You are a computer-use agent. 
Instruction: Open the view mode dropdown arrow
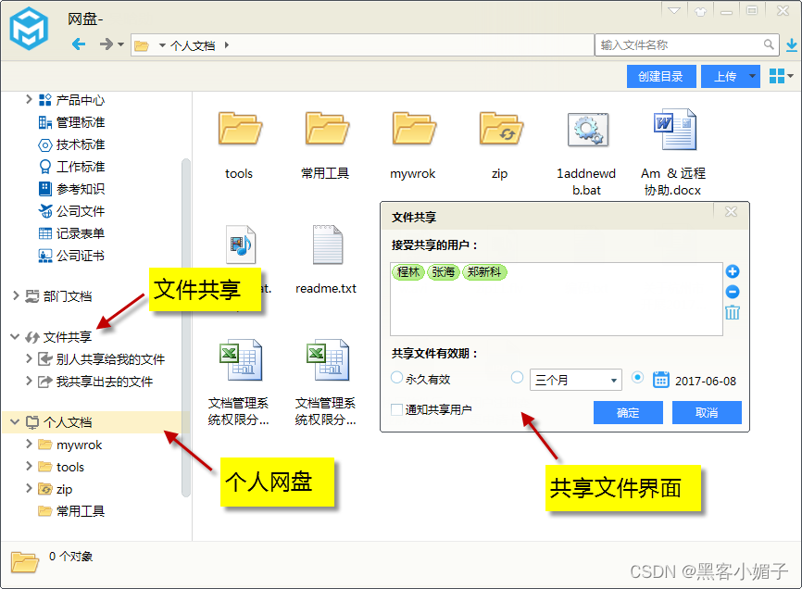point(791,76)
